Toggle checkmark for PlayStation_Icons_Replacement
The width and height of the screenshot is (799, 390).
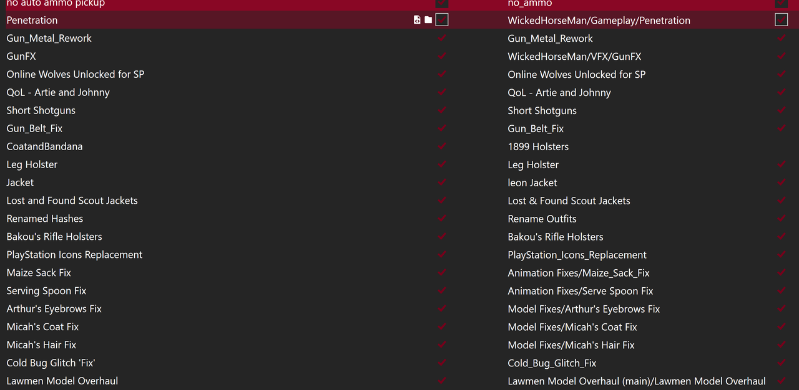[781, 255]
